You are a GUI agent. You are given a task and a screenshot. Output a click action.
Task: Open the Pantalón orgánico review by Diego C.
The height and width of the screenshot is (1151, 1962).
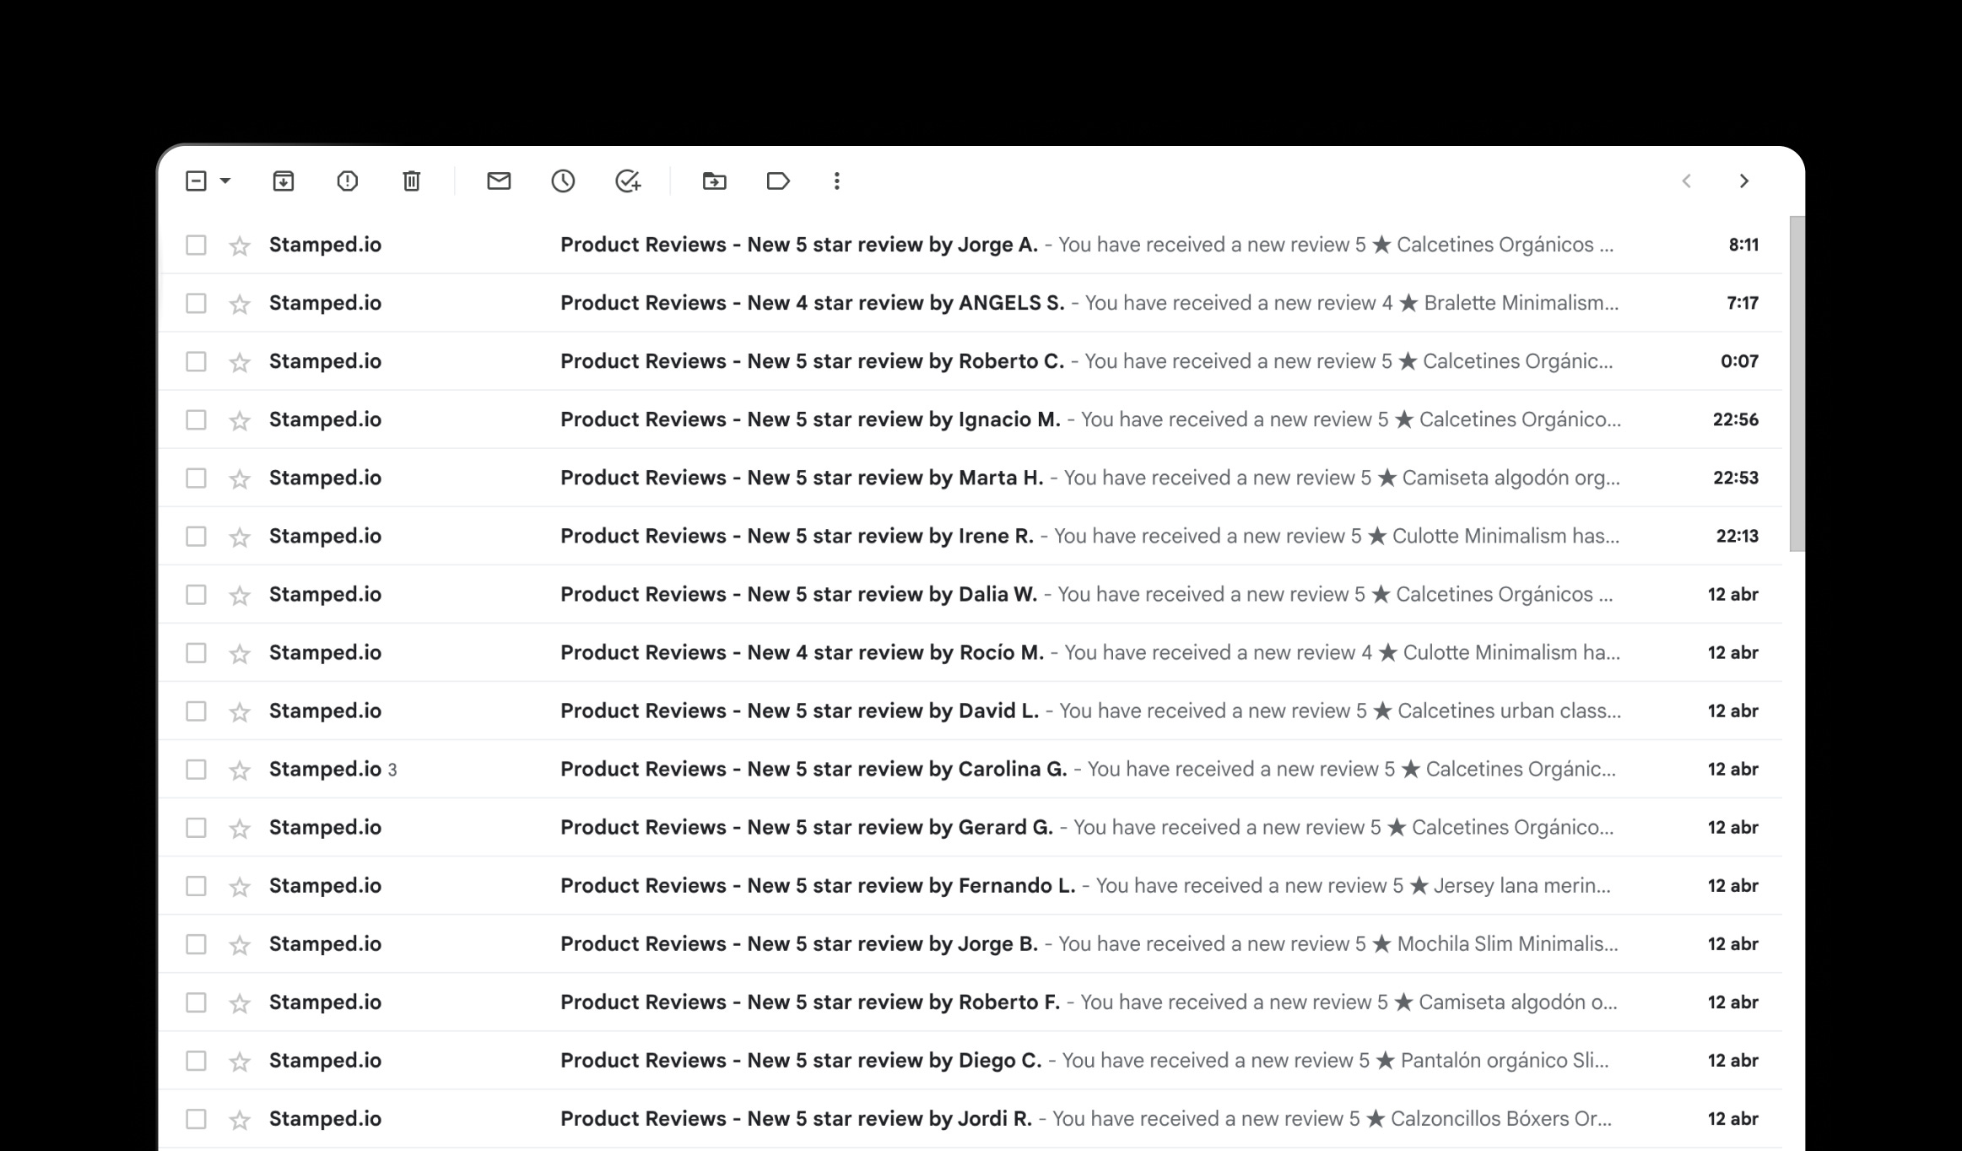970,1060
